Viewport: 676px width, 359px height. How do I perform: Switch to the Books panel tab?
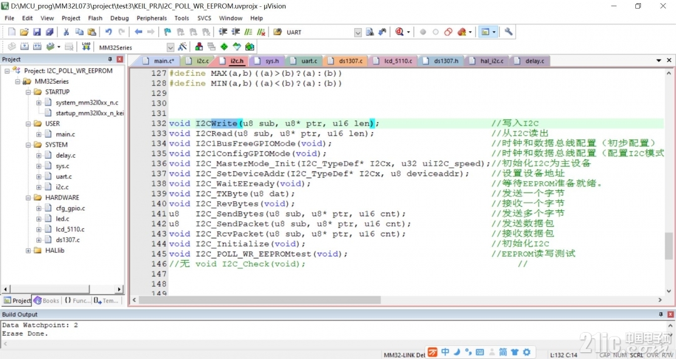(46, 301)
